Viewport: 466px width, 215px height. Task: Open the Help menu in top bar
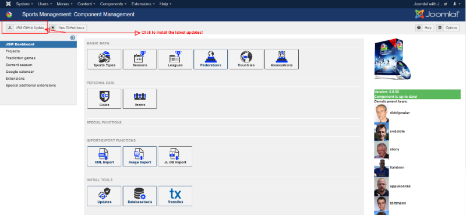coord(165,4)
